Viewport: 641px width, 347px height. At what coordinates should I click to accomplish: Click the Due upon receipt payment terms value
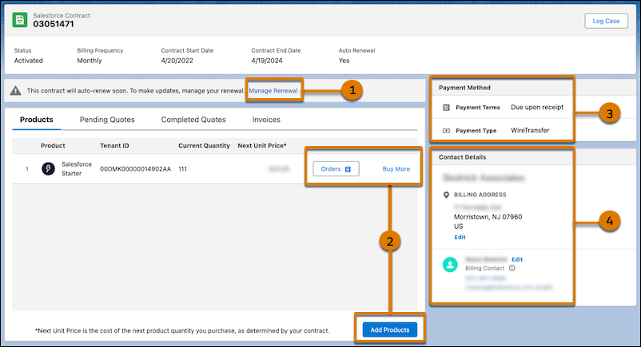click(537, 107)
